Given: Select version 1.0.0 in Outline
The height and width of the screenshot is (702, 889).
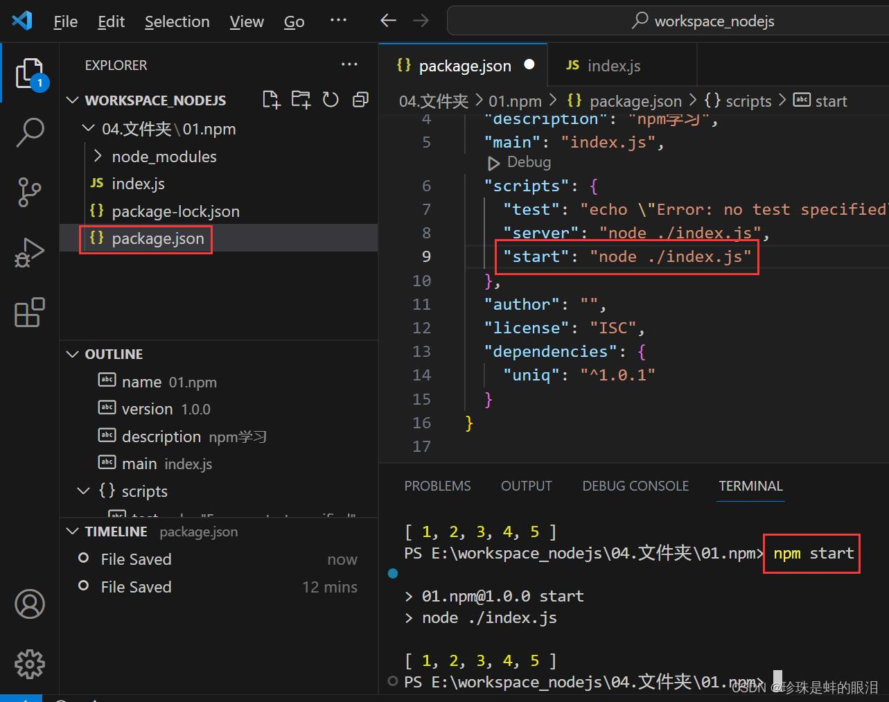Looking at the screenshot, I should pos(218,409).
